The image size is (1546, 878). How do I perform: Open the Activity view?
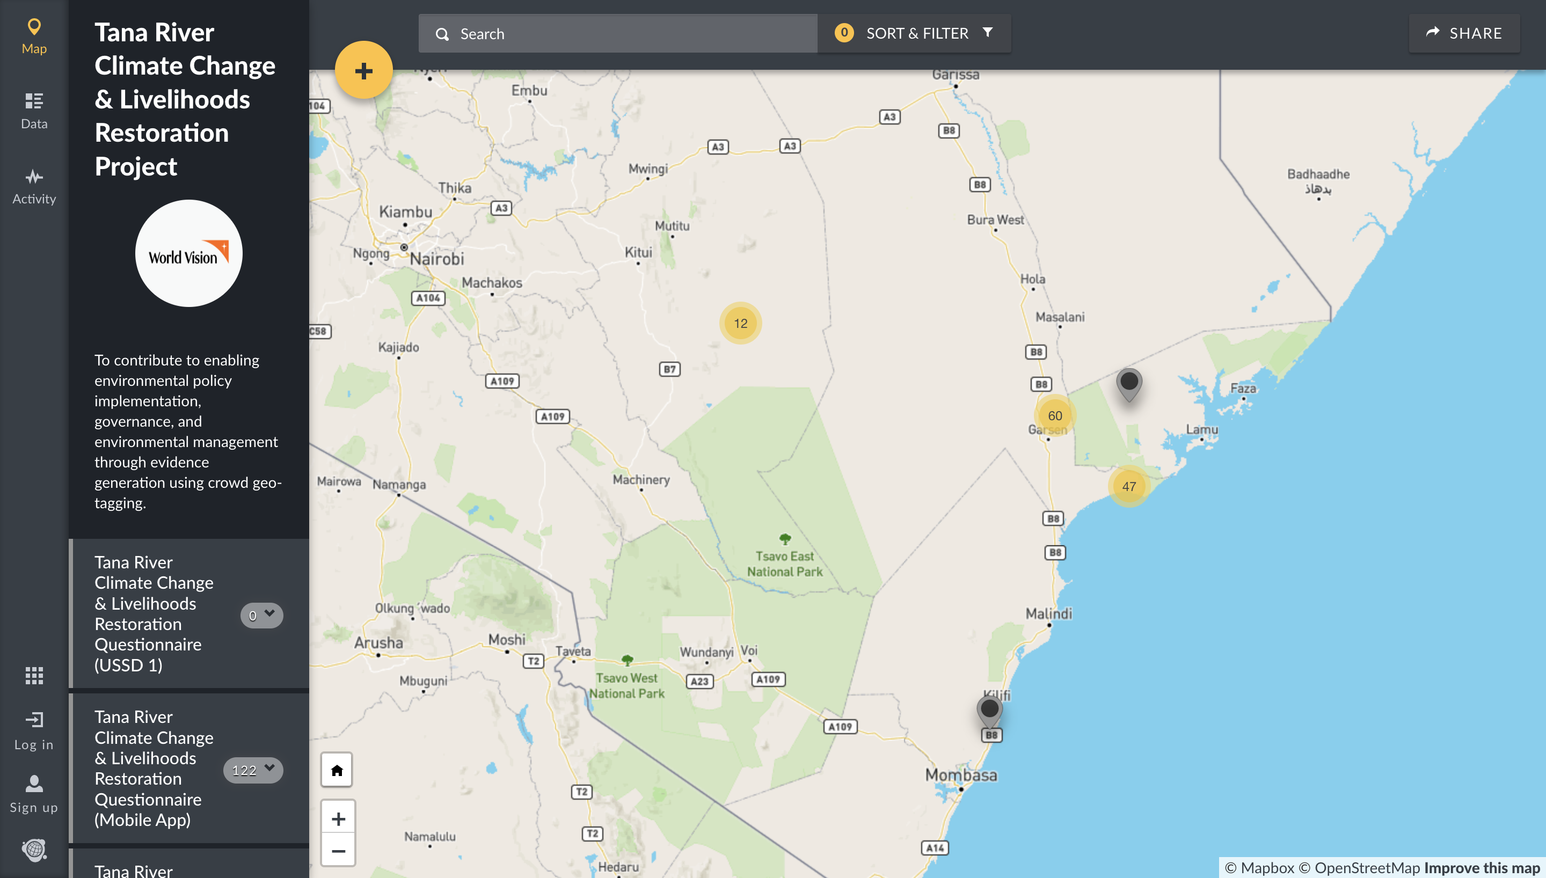pyautogui.click(x=34, y=187)
